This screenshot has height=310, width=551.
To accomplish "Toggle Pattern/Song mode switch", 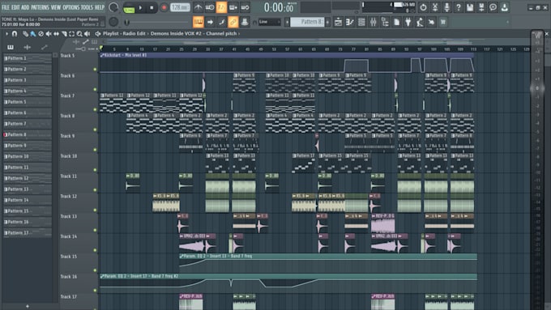I will coord(129,7).
